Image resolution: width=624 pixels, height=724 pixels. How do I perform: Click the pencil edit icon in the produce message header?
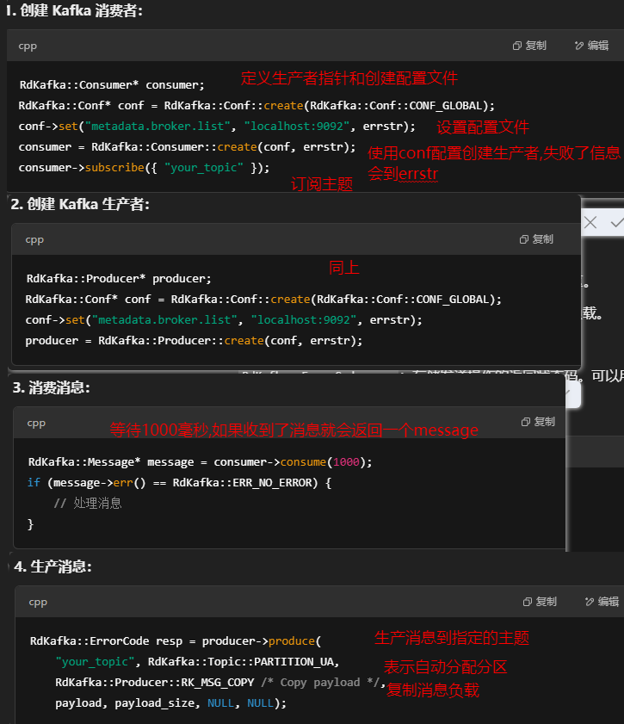coord(590,602)
